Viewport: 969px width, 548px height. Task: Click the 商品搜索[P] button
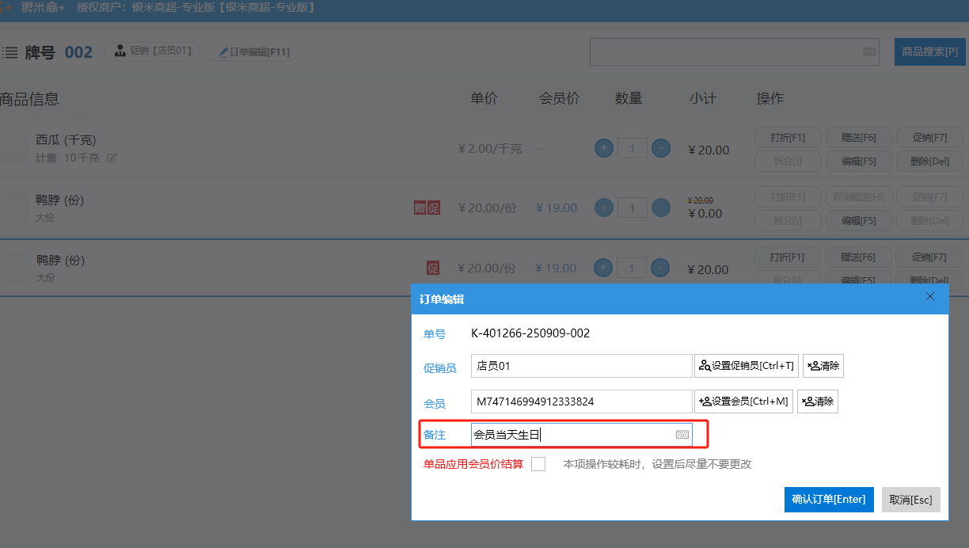[x=929, y=52]
